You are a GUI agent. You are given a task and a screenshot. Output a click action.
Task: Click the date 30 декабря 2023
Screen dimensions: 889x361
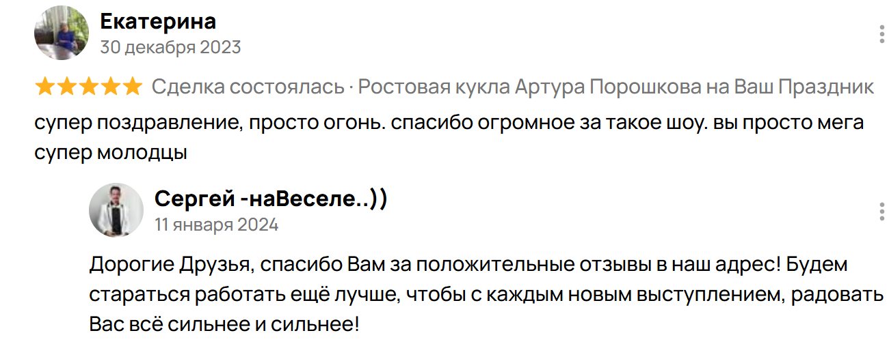point(170,48)
